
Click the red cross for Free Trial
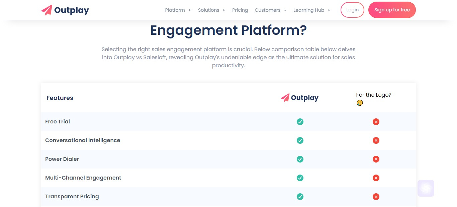point(376,122)
